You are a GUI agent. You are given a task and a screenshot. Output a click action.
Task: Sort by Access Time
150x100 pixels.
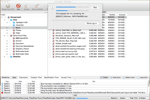(x=66, y=78)
